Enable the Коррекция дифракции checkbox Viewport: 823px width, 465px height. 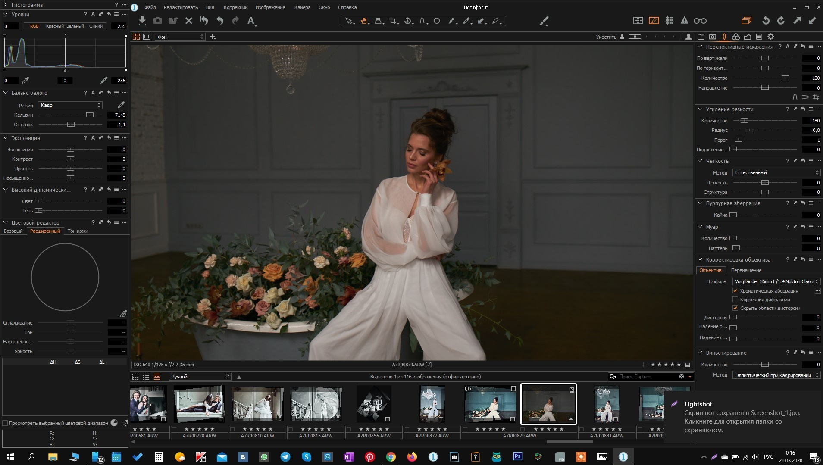coord(735,300)
